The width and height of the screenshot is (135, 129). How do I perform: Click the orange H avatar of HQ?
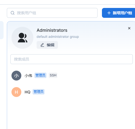pos(16,92)
